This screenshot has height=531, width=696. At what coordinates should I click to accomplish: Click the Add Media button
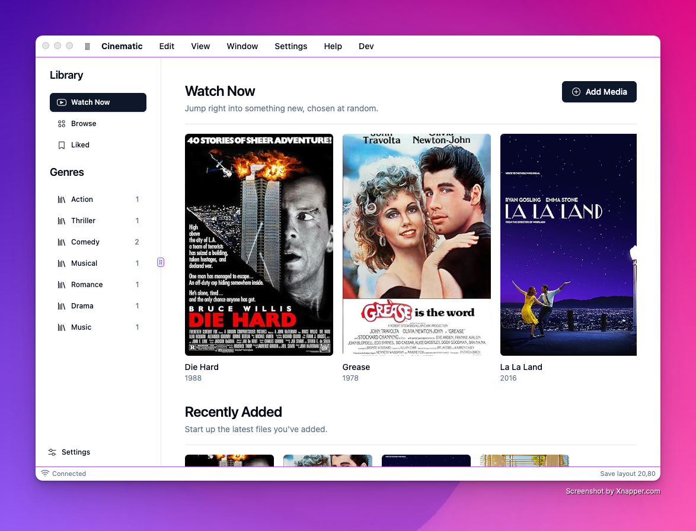click(x=599, y=92)
